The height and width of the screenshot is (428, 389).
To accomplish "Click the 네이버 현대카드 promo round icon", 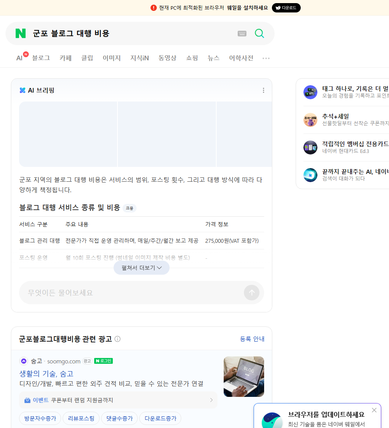I will coord(310,147).
